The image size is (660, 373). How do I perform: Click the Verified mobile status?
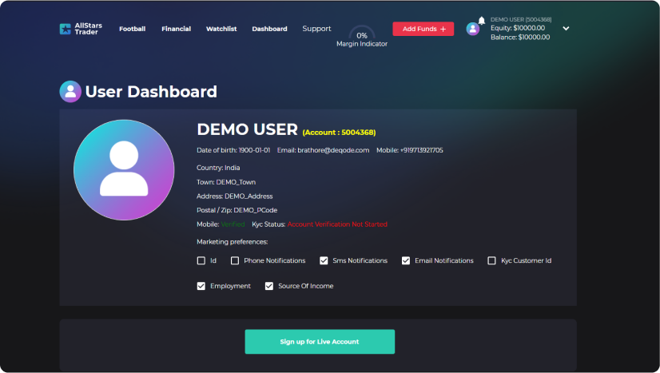click(233, 224)
